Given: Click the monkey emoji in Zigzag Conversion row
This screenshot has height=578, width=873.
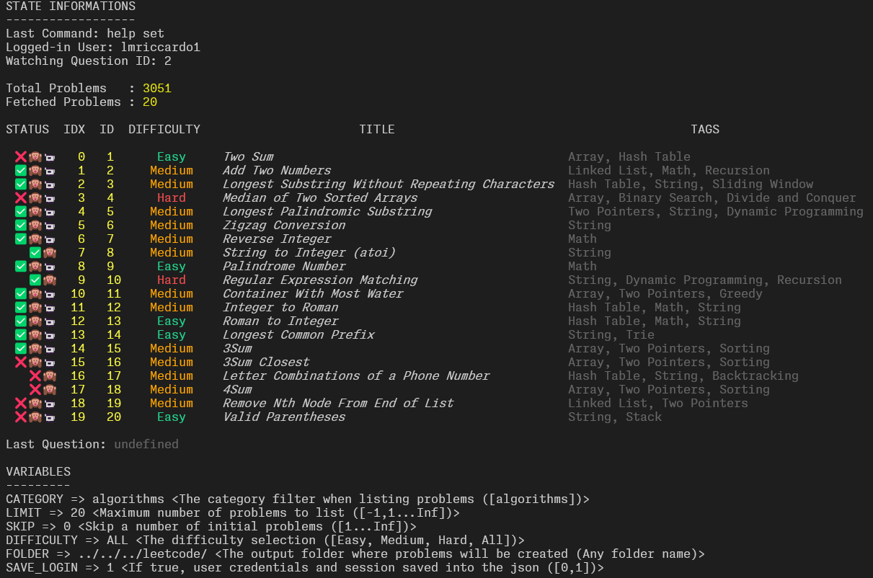Looking at the screenshot, I should tap(35, 225).
